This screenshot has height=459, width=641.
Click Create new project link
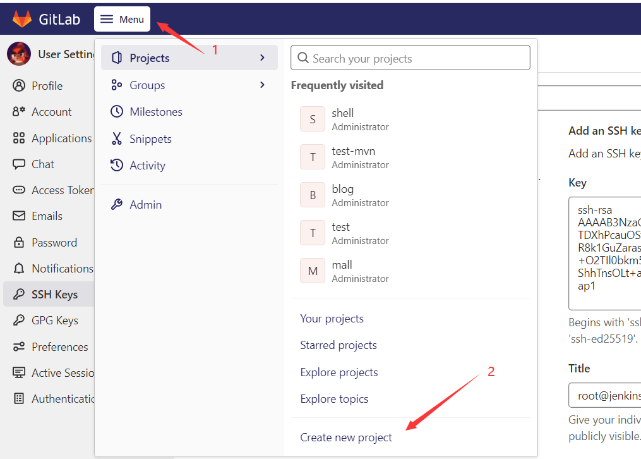pos(346,438)
